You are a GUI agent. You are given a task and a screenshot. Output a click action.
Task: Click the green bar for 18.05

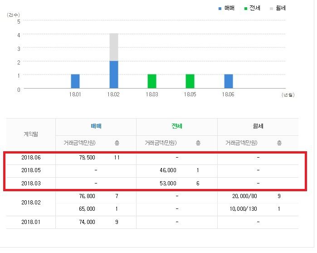pyautogui.click(x=190, y=81)
